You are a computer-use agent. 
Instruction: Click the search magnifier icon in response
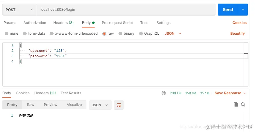243,104
